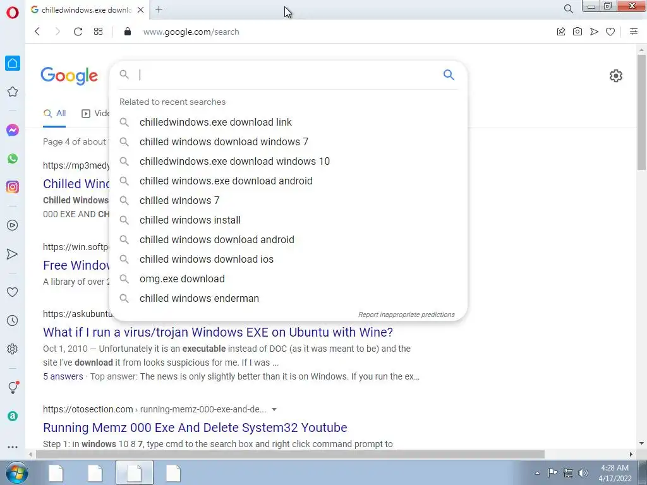Reload the current page
Image resolution: width=647 pixels, height=485 pixels.
(78, 32)
